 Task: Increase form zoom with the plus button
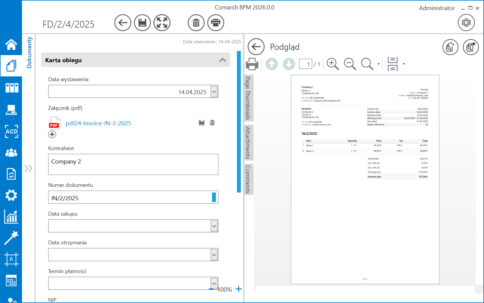[238, 289]
